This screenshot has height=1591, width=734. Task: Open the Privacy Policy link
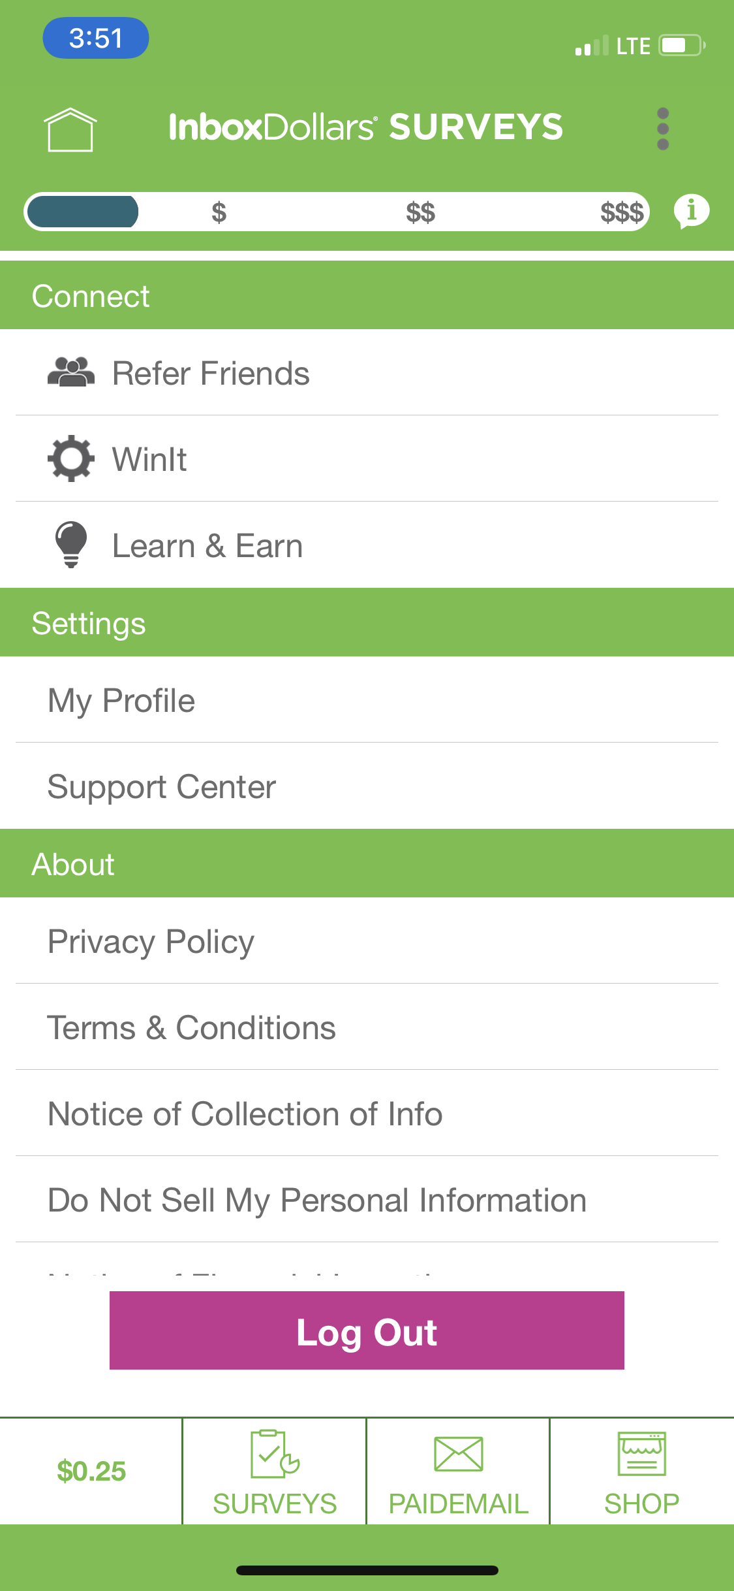pyautogui.click(x=151, y=942)
